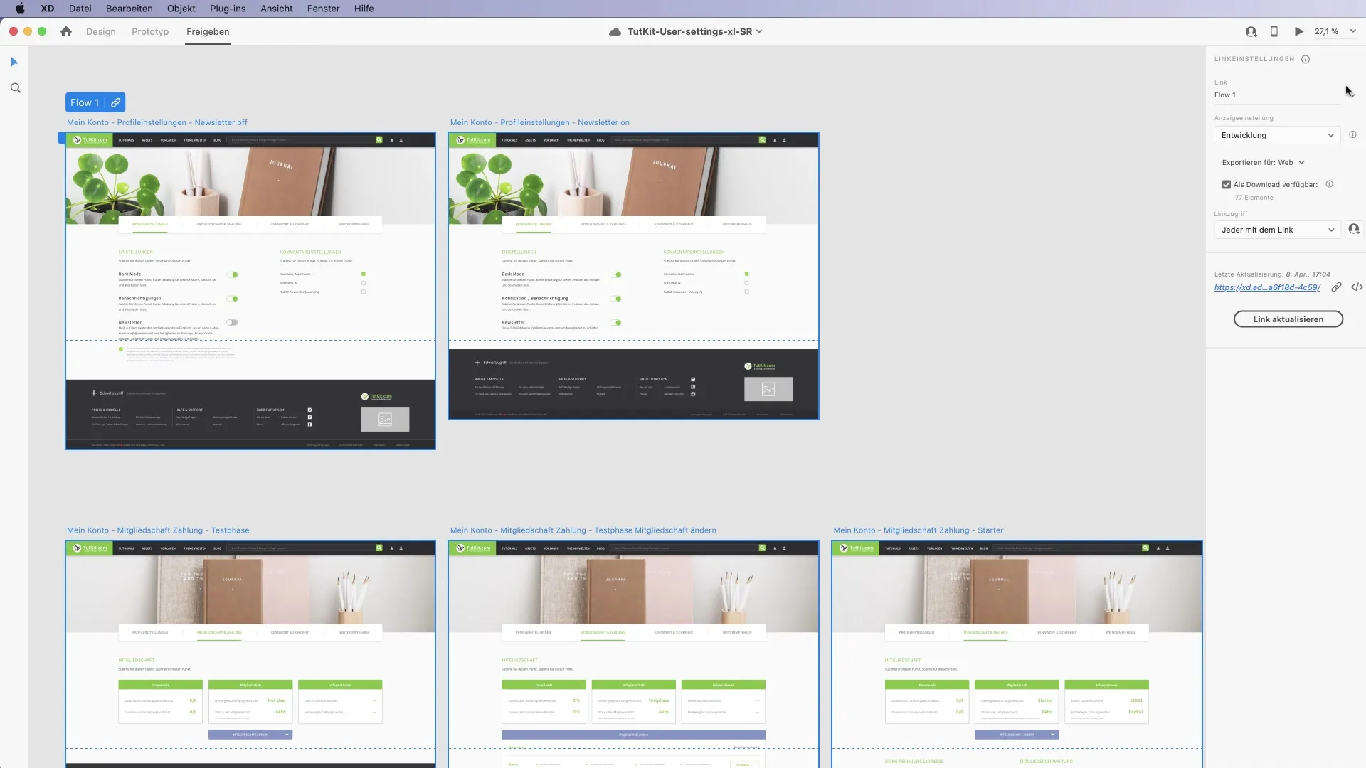Open the info icon next to Linkeinstellungen
1366x768 pixels.
[x=1306, y=59]
